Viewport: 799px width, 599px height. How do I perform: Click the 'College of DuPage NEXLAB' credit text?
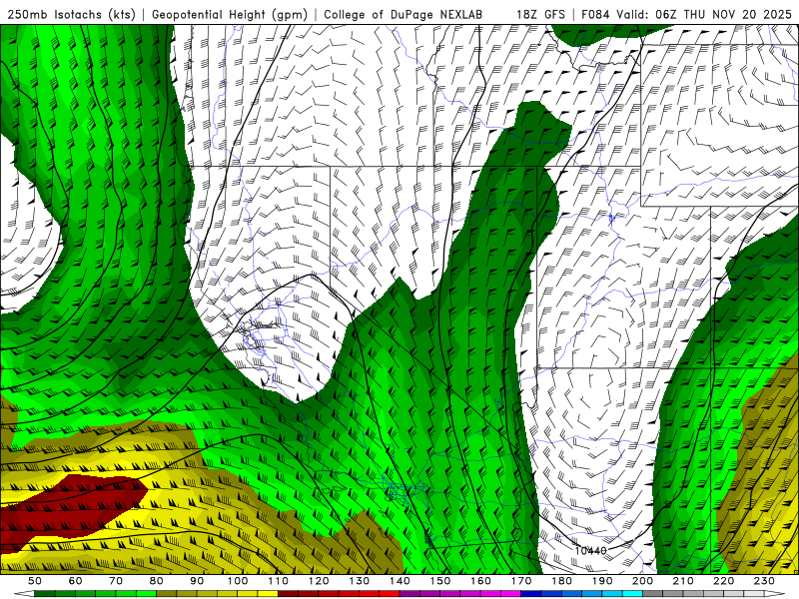point(402,14)
